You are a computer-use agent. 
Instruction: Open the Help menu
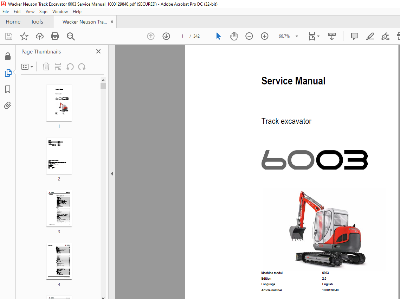77,12
